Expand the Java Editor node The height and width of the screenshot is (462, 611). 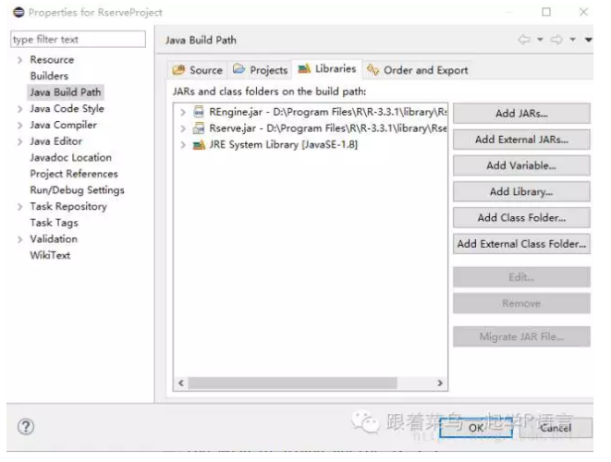pos(19,141)
